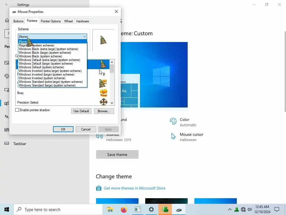Open the volume tray icon
286x215 pixels.
pyautogui.click(x=250, y=209)
